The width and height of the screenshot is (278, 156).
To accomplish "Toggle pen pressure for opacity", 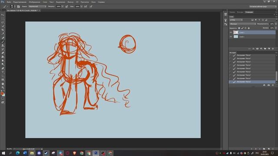I will coord(66,6).
